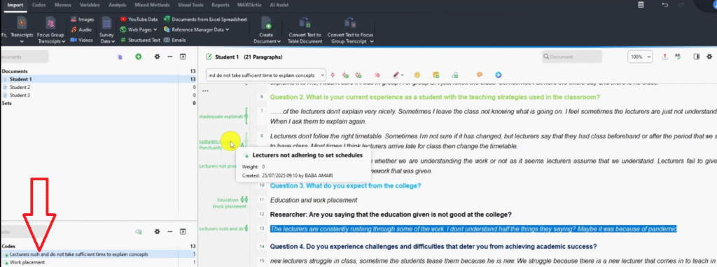This screenshot has width=717, height=267.
Task: Expand the Survey Data dropdown arrow
Action: [113, 41]
